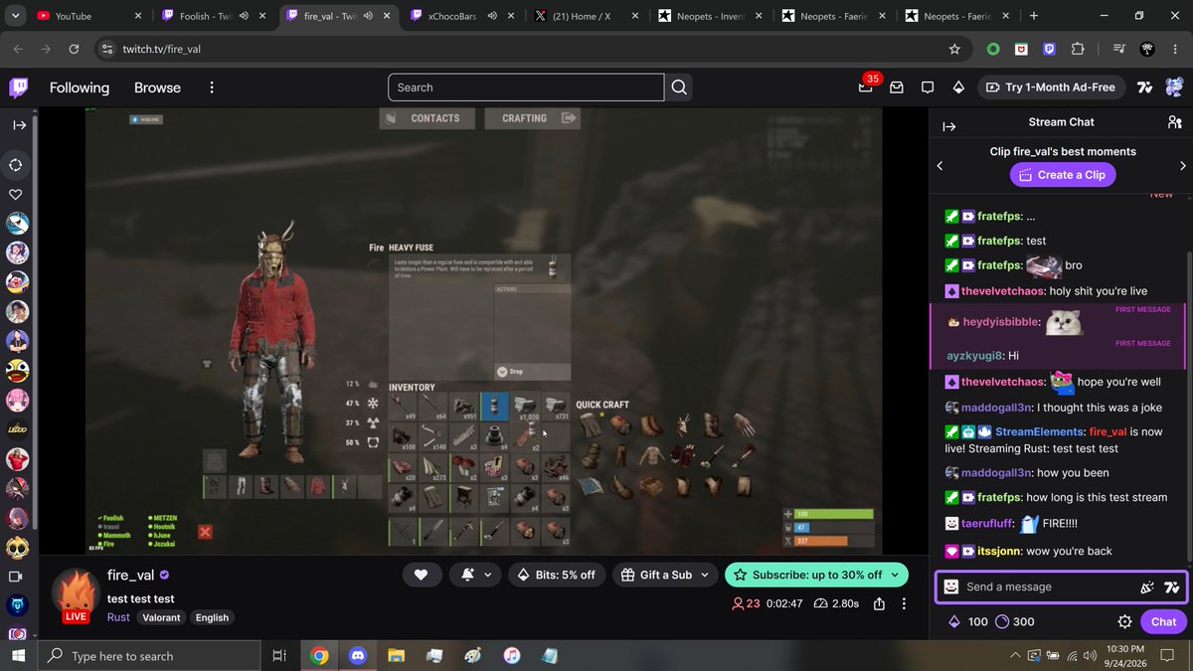Image resolution: width=1193 pixels, height=671 pixels.
Task: Click the celebration icon in message box
Action: [x=1146, y=587]
